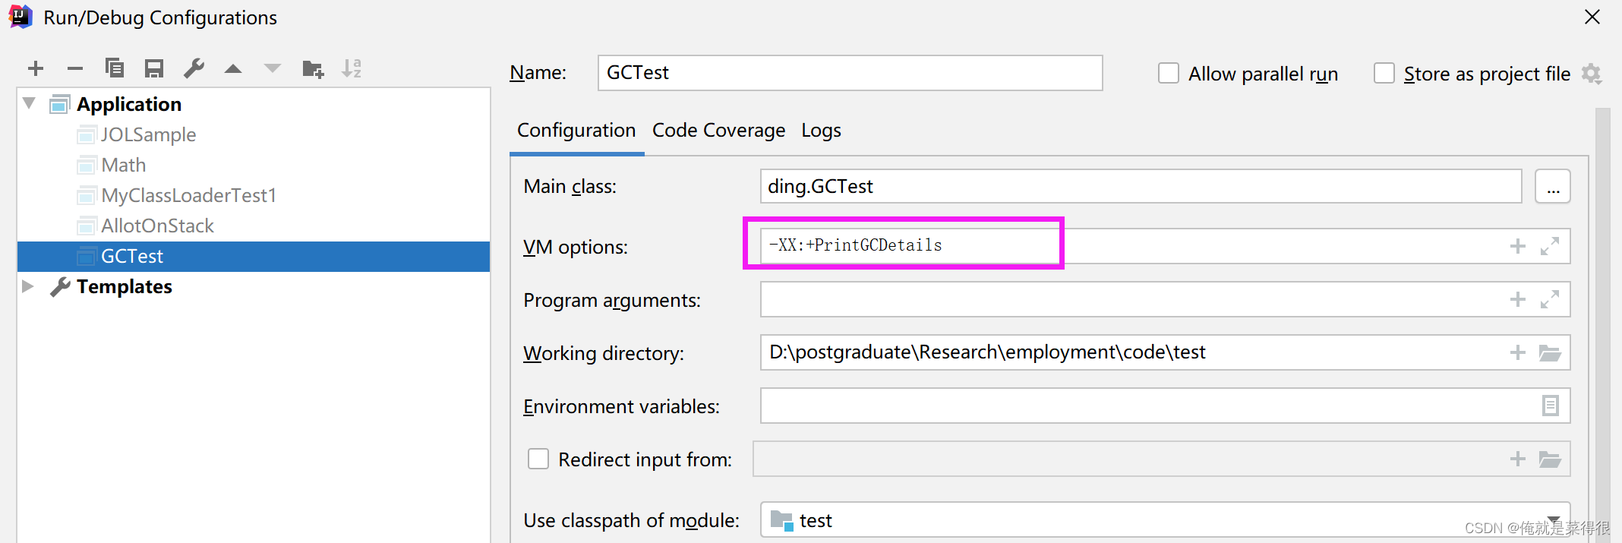The image size is (1622, 543).
Task: Check the Redirect input from option
Action: pyautogui.click(x=538, y=459)
